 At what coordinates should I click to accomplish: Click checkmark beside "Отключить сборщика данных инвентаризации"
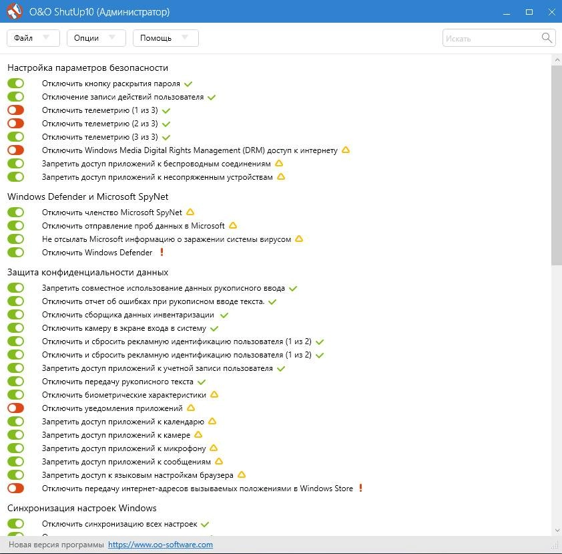click(224, 315)
